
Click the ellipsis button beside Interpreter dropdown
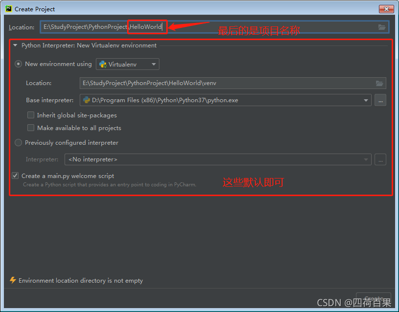click(x=380, y=159)
